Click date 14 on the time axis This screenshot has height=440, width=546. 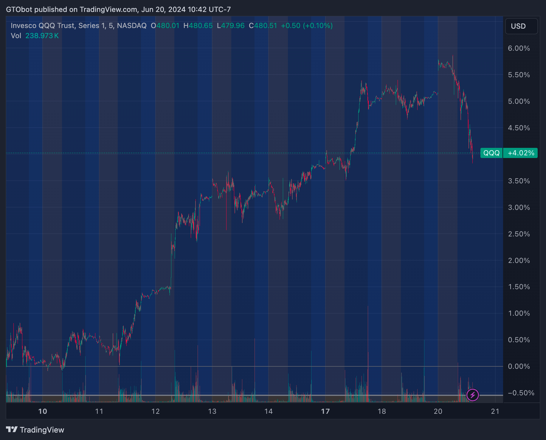[269, 411]
